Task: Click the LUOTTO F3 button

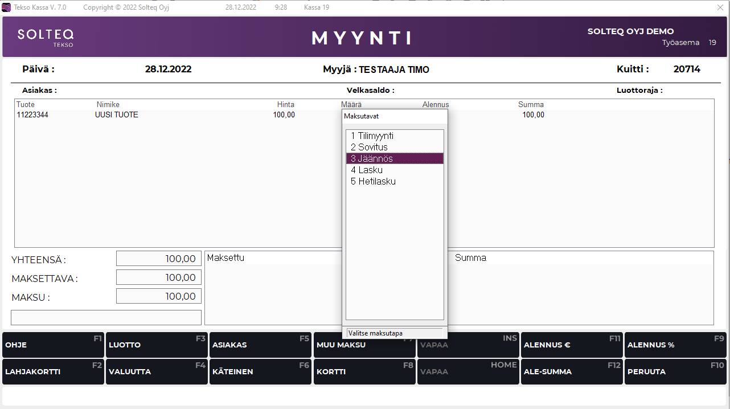Action: [x=157, y=345]
